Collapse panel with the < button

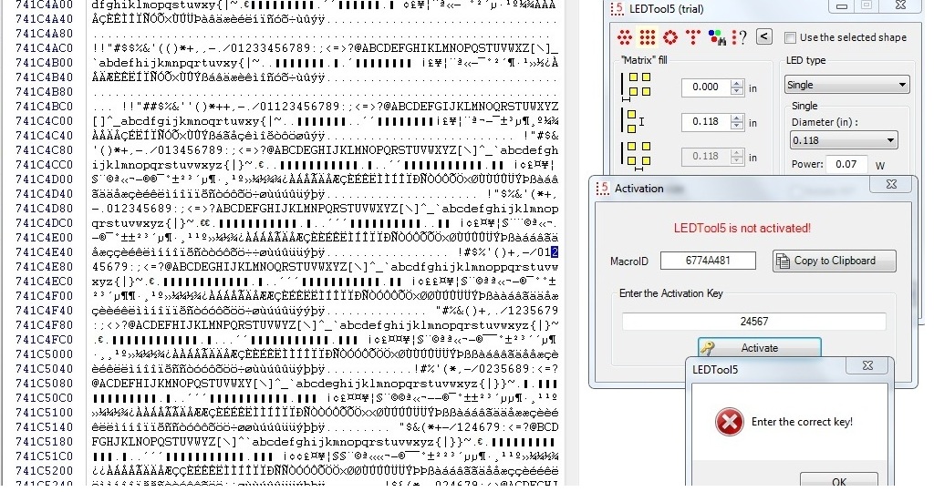pyautogui.click(x=764, y=36)
